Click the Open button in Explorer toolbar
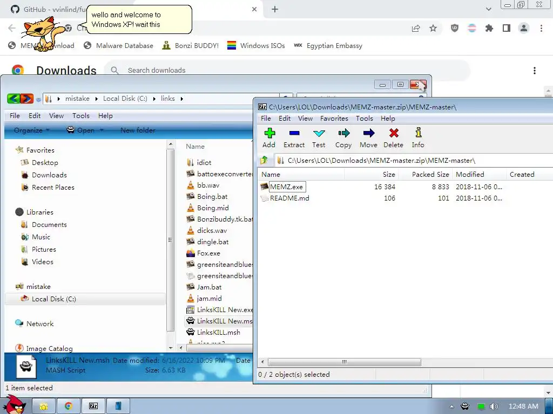Viewport: 553px width, 414px height. tap(80, 130)
